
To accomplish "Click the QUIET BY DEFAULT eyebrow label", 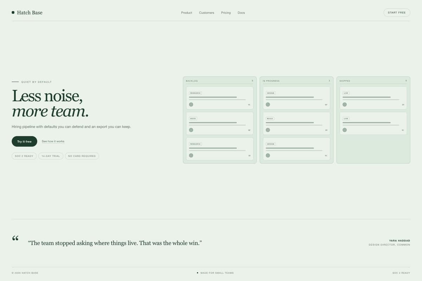I will 37,82.
